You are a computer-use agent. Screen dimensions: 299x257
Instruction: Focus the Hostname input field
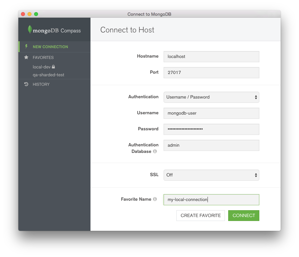click(211, 57)
